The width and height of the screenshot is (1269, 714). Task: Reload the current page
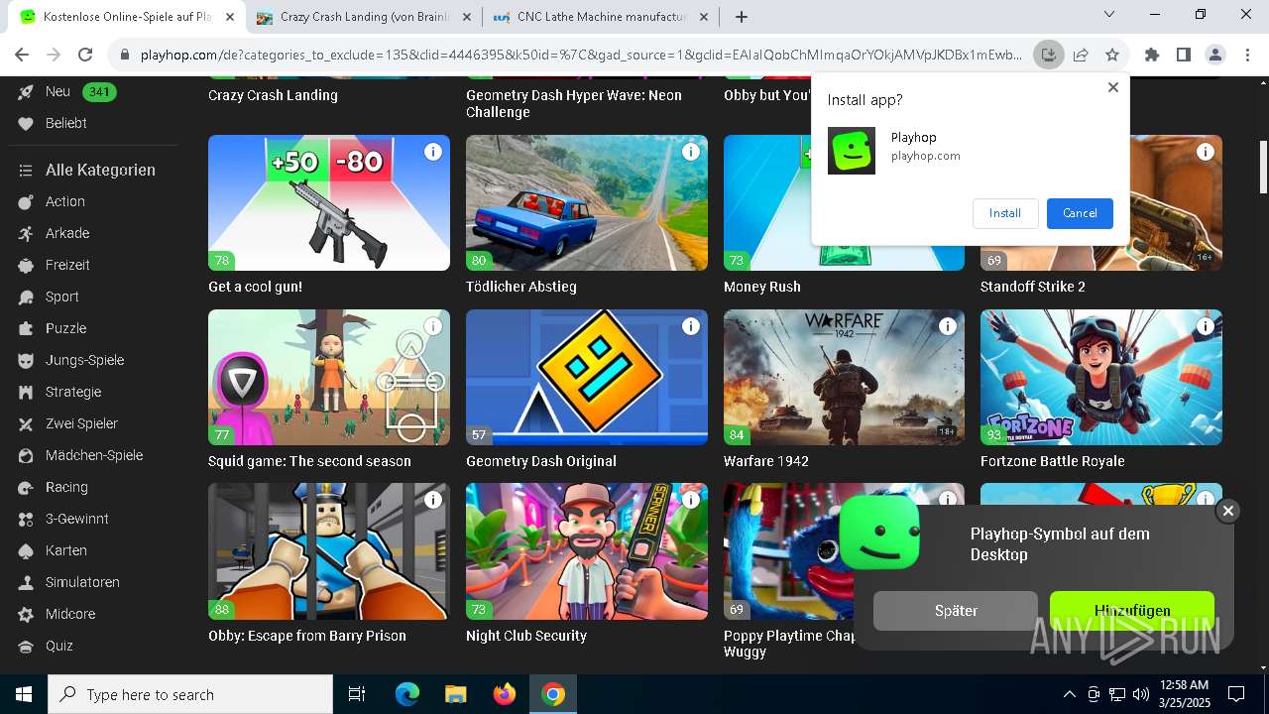pyautogui.click(x=85, y=55)
